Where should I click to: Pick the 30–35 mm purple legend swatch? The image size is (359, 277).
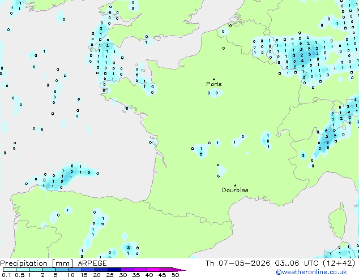pyautogui.click(x=127, y=270)
